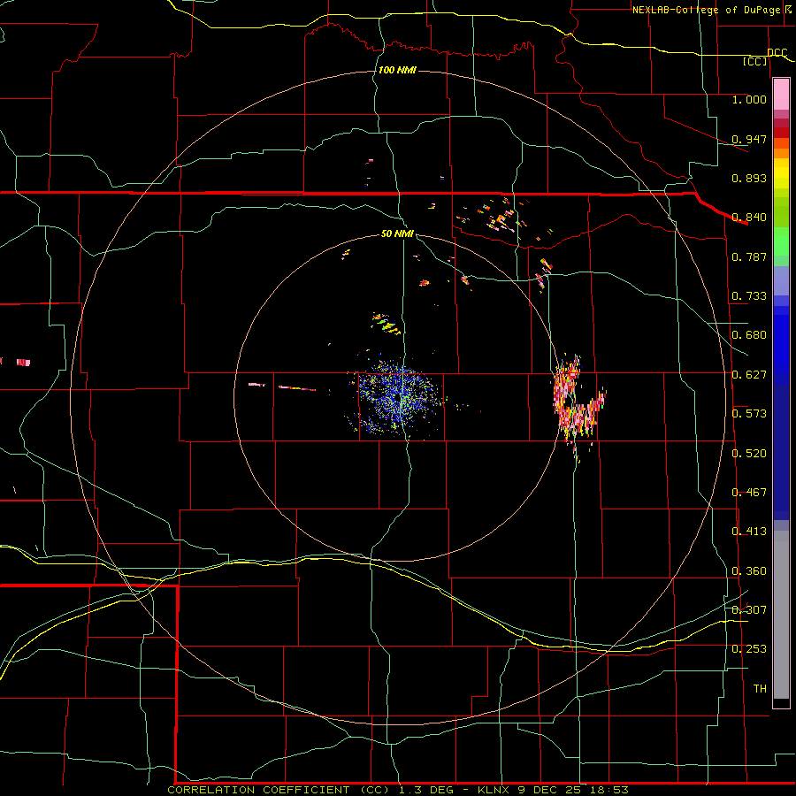Click the 0.840 scale value
The height and width of the screenshot is (796, 796).
click(749, 218)
